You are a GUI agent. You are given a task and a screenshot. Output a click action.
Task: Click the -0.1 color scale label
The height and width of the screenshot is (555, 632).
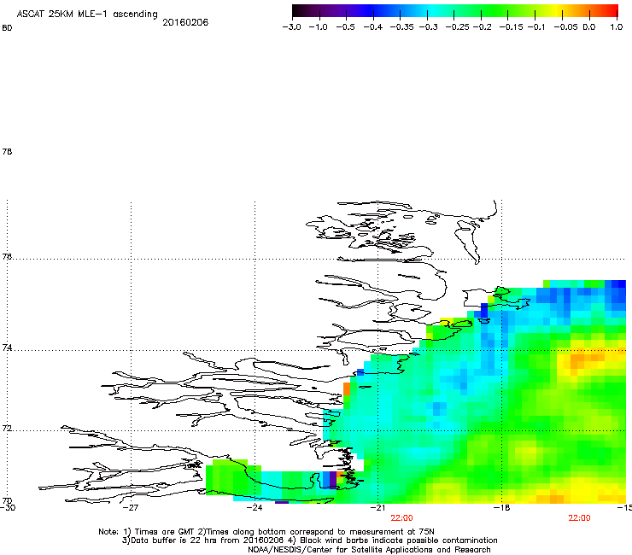tap(536, 27)
